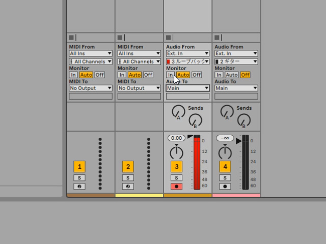This screenshot has width=326, height=244.
Task: Solo track 2
Action: 128,178
